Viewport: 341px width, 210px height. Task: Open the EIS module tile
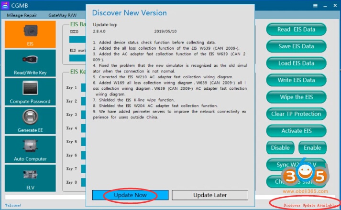[30, 34]
